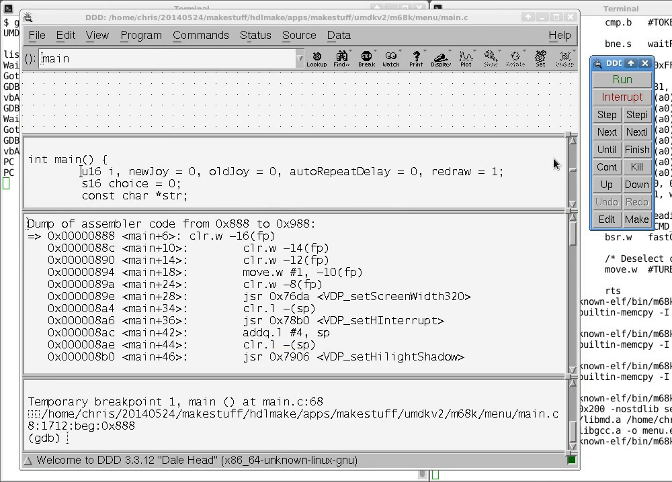Open the Edit menu
This screenshot has width=672, height=482.
click(x=66, y=35)
